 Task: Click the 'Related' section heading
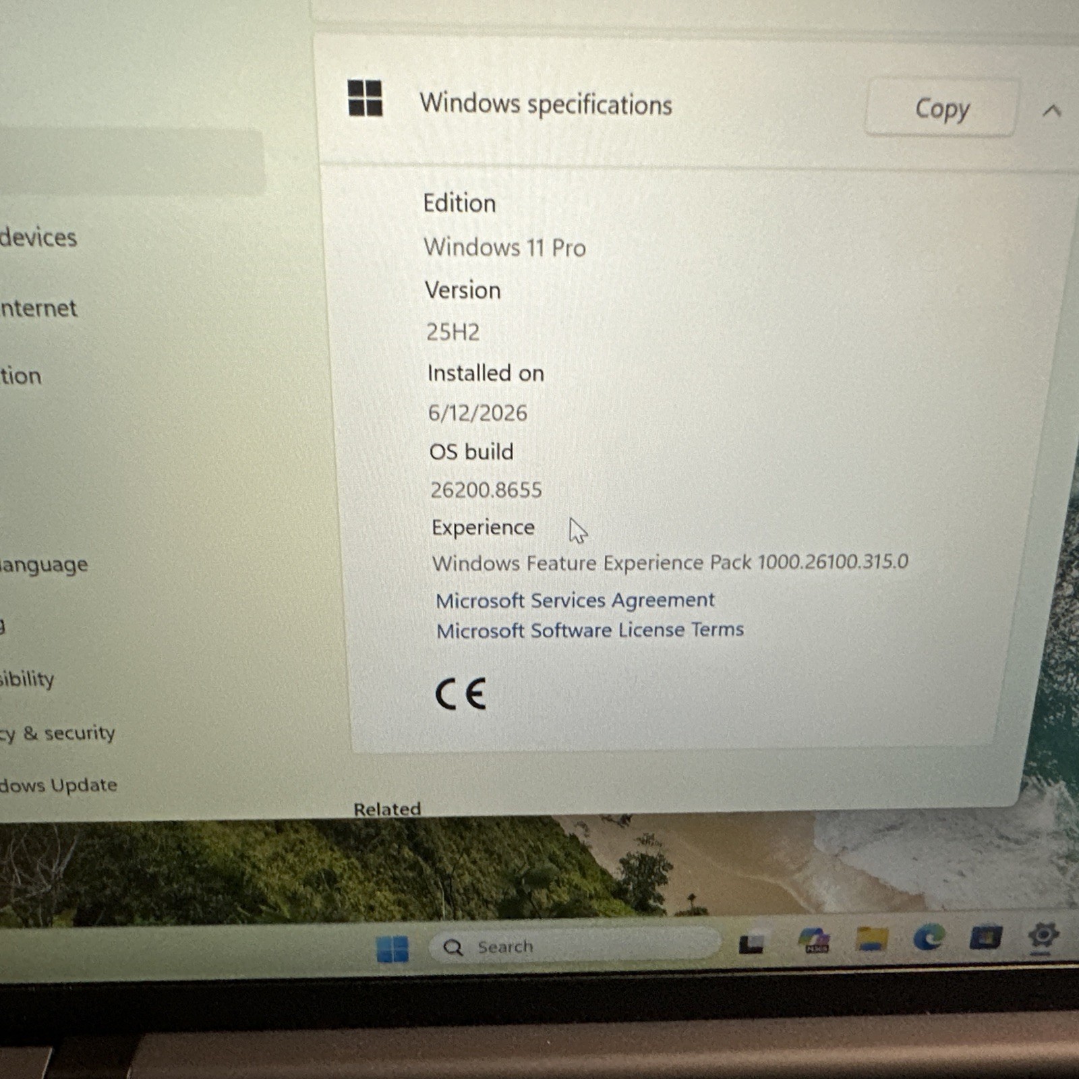point(387,809)
